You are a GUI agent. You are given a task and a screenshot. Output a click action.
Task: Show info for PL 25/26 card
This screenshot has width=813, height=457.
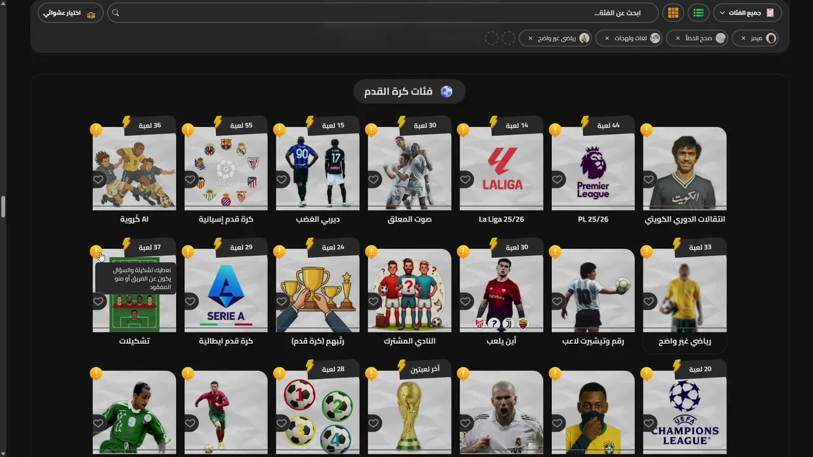(x=555, y=130)
